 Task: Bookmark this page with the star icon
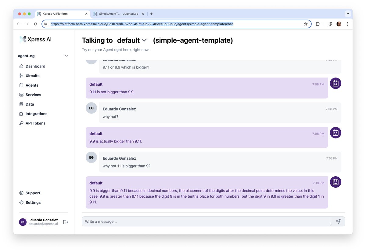pos(306,24)
